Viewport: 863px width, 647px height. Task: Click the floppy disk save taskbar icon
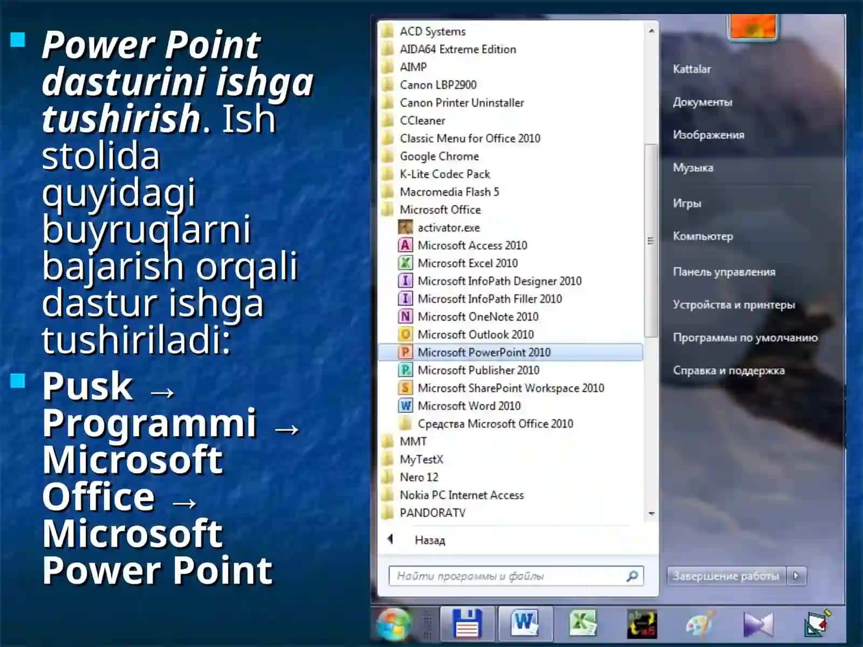(467, 625)
